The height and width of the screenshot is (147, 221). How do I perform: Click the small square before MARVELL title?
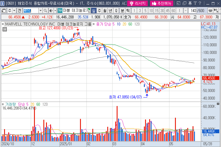[3, 24]
